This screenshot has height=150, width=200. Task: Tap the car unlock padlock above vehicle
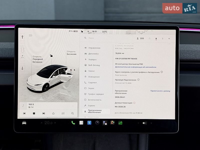(51, 55)
